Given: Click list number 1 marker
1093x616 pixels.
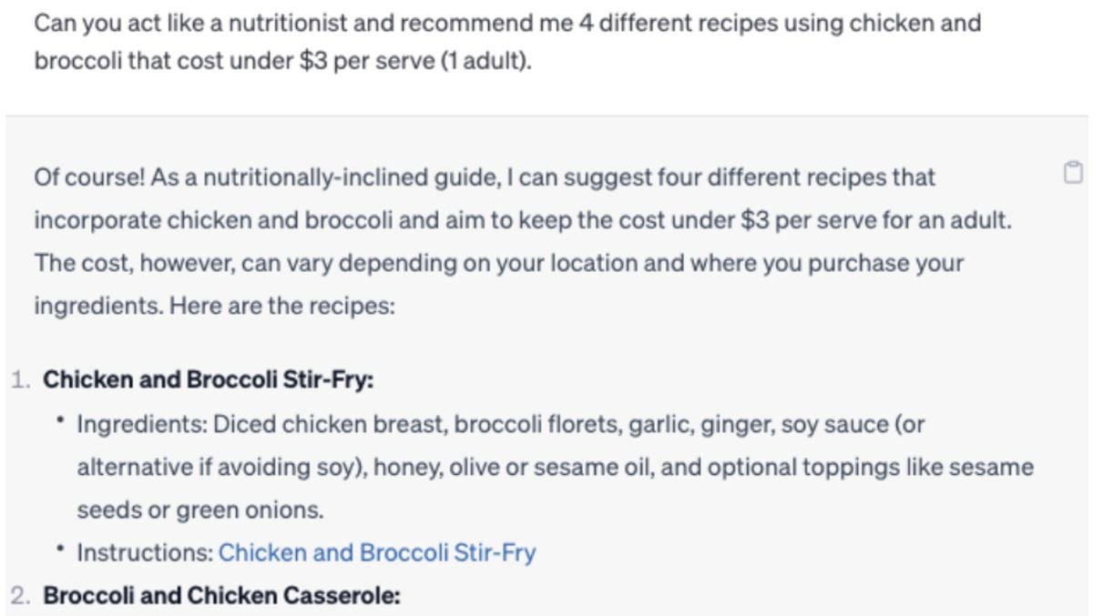Looking at the screenshot, I should pyautogui.click(x=20, y=379).
